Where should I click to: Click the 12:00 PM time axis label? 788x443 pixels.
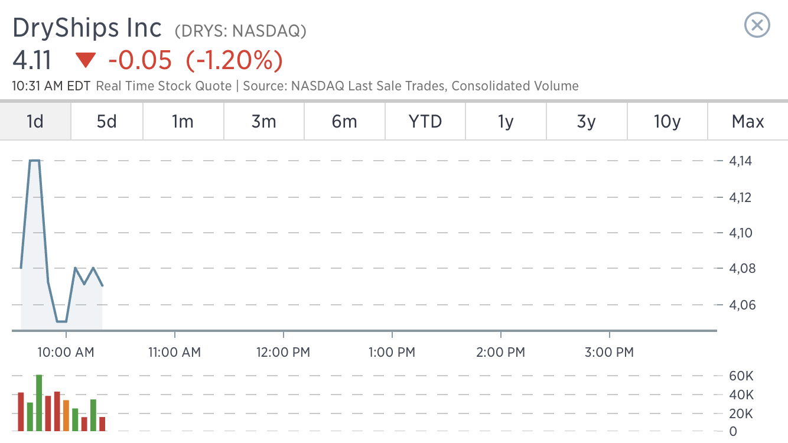(283, 353)
